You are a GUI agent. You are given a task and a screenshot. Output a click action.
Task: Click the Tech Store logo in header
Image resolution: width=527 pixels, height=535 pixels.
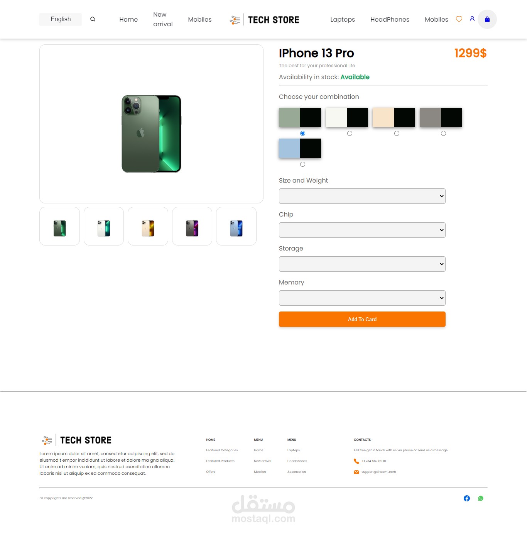coord(265,20)
